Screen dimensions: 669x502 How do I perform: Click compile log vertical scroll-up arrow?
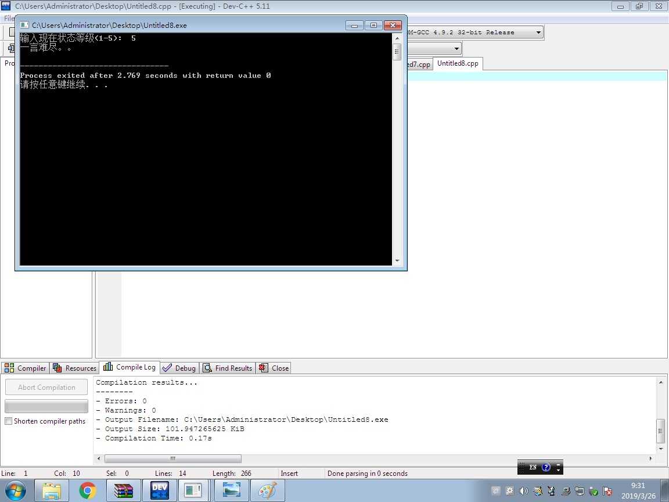point(661,382)
